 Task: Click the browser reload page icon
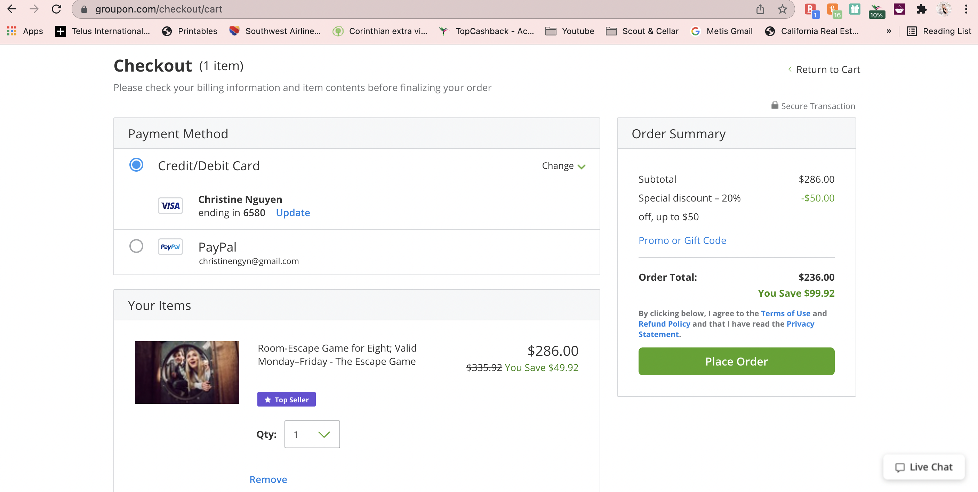click(57, 9)
